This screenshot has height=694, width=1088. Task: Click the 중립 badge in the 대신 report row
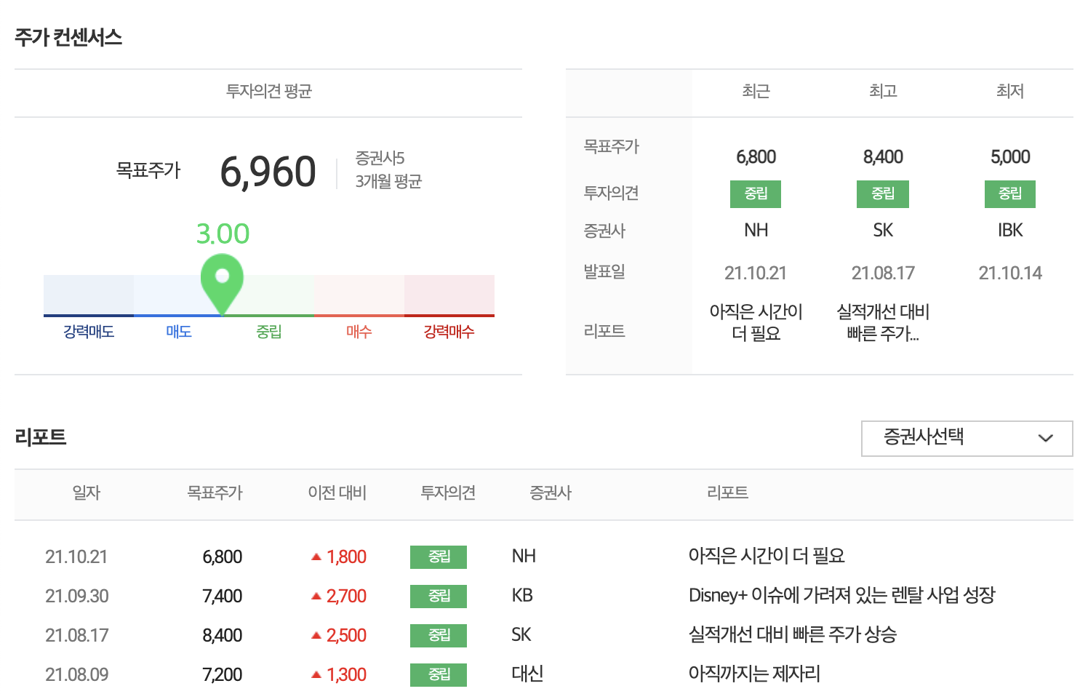[x=439, y=675]
